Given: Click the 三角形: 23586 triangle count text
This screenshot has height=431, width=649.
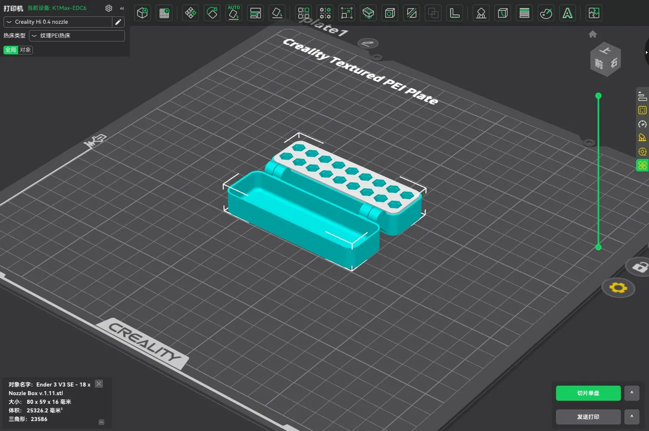Looking at the screenshot, I should click(x=28, y=419).
